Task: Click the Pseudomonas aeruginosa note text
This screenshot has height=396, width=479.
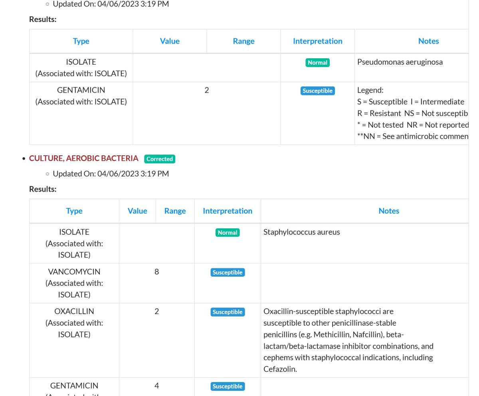Action: 400,62
